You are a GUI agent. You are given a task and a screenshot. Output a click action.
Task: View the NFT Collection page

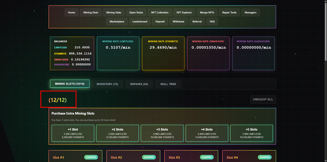click(x=160, y=12)
